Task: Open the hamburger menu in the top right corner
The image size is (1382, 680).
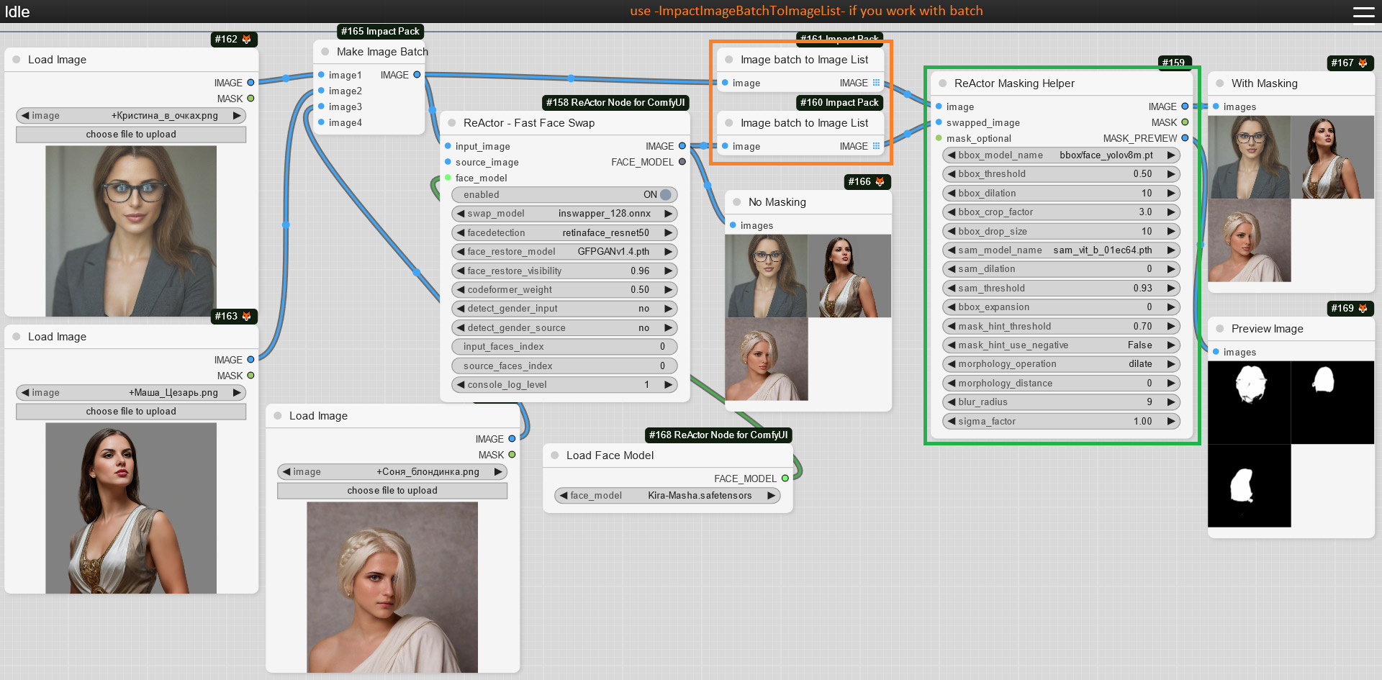Action: point(1364,12)
